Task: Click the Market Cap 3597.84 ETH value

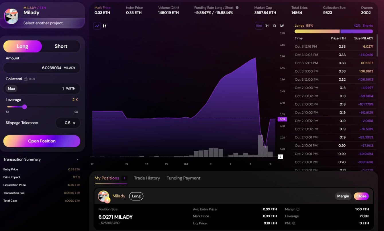Action: pos(265,13)
